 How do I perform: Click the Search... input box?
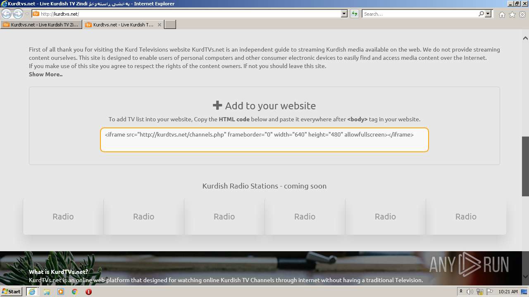tap(420, 14)
